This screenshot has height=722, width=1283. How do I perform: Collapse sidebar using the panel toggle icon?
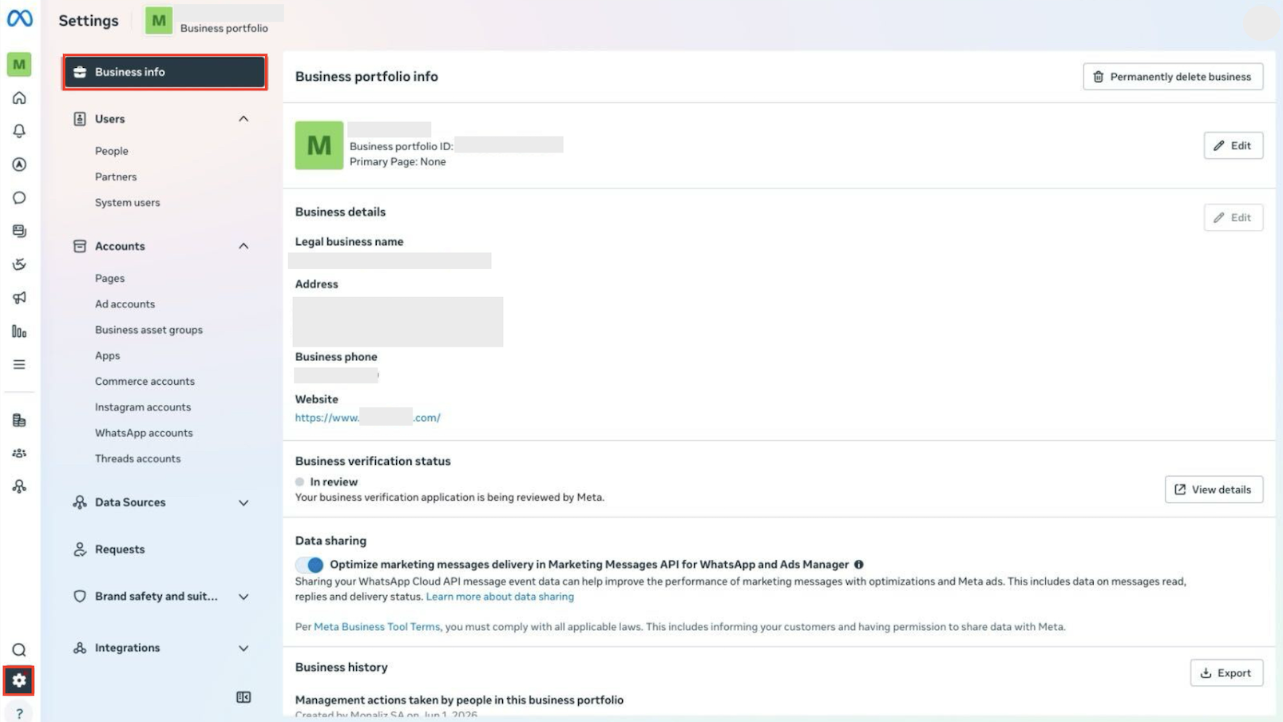244,697
